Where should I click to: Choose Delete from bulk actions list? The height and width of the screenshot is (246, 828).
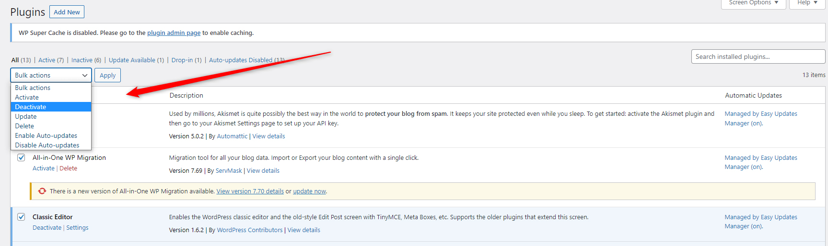[x=51, y=126]
